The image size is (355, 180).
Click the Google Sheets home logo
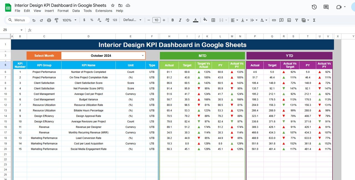(8, 7)
